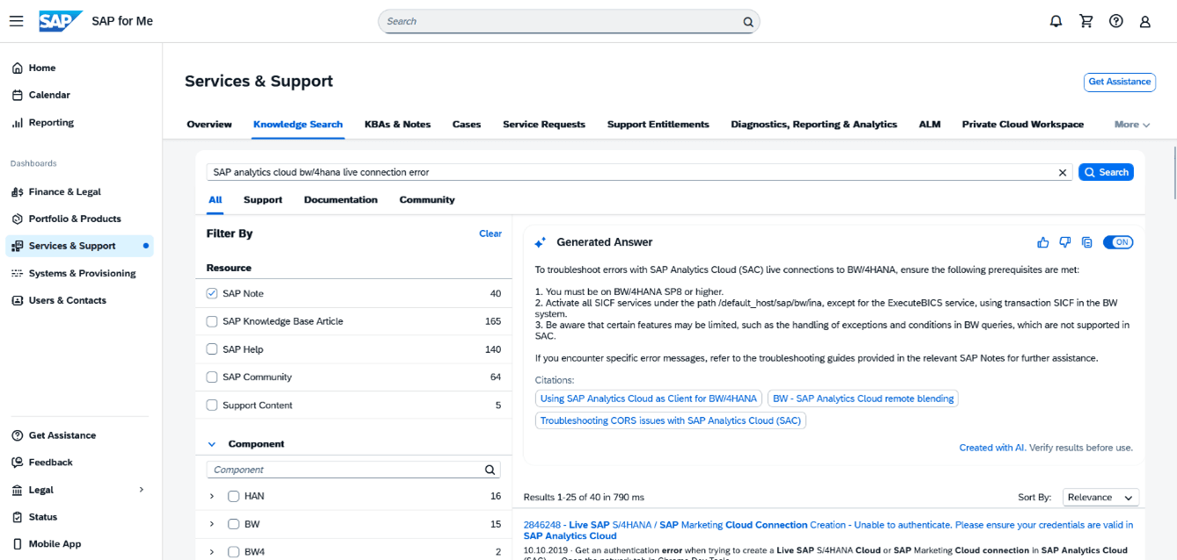This screenshot has height=560, width=1177.
Task: Clear all filters via Clear link
Action: (490, 233)
